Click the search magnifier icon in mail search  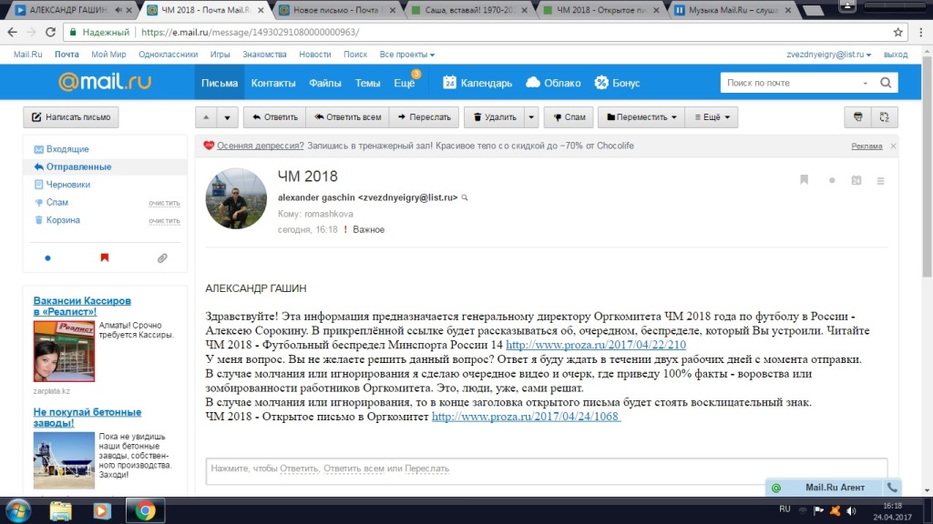886,83
